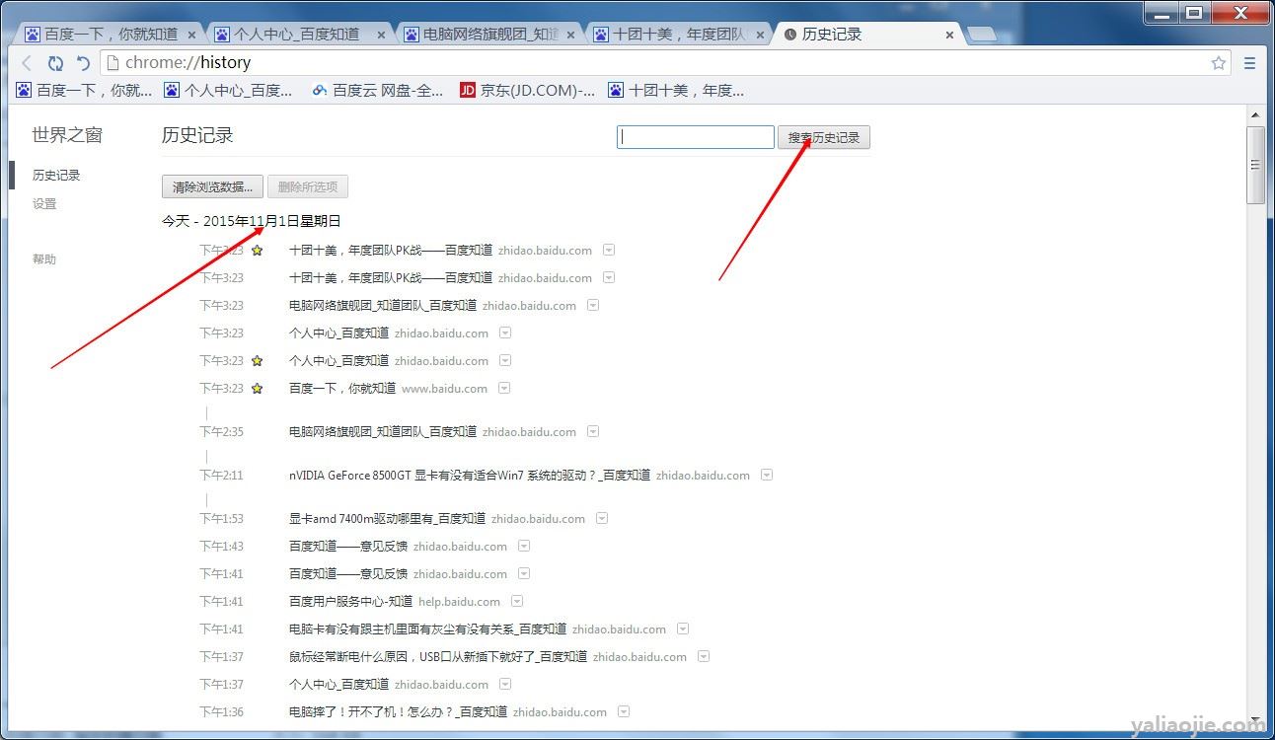Click the 清除浏览数据... button
1275x740 pixels.
(x=212, y=186)
